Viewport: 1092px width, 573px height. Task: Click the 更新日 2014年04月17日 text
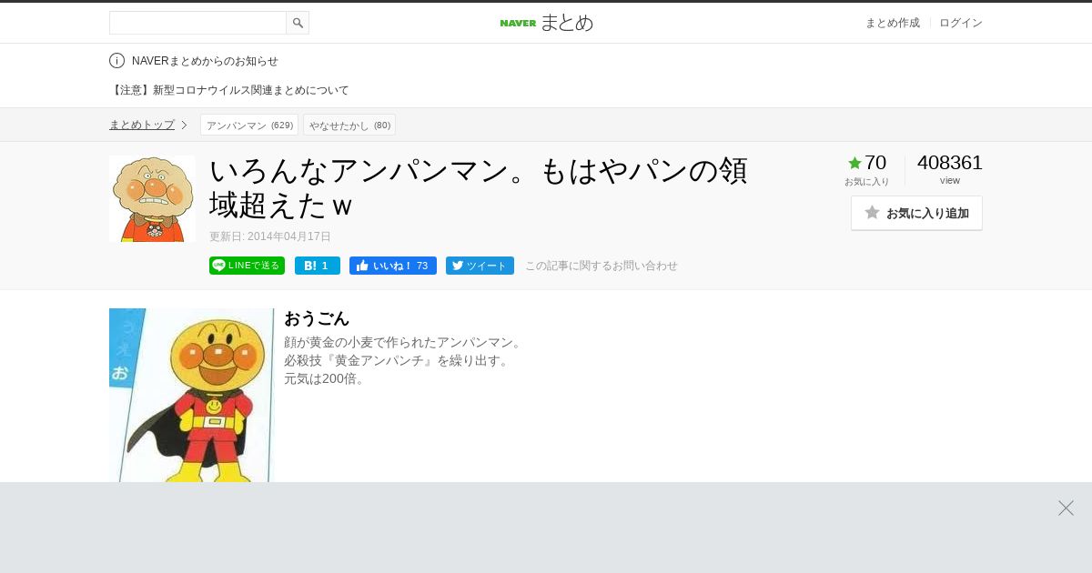pyautogui.click(x=270, y=236)
